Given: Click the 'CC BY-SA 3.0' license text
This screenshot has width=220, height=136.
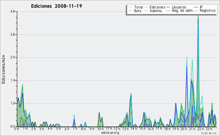Looking at the screenshot, I should click(x=209, y=133).
